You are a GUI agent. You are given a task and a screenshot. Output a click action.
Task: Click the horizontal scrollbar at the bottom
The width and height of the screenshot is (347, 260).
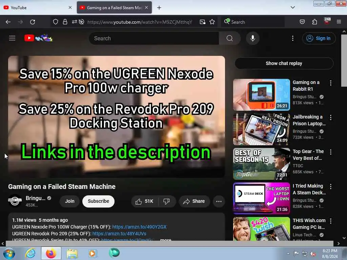(x=169, y=244)
